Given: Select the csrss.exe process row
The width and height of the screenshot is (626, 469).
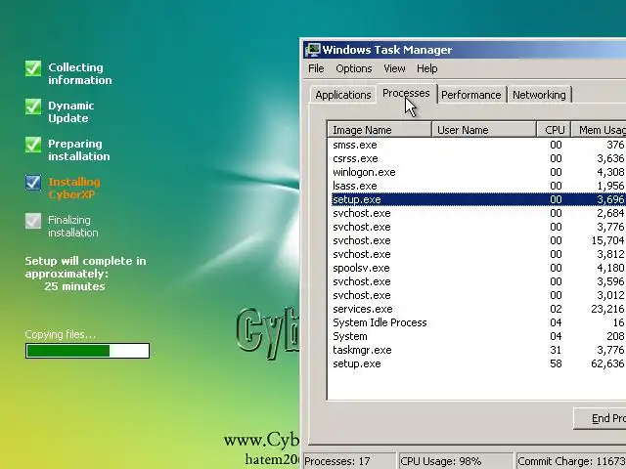Looking at the screenshot, I should pos(478,158).
